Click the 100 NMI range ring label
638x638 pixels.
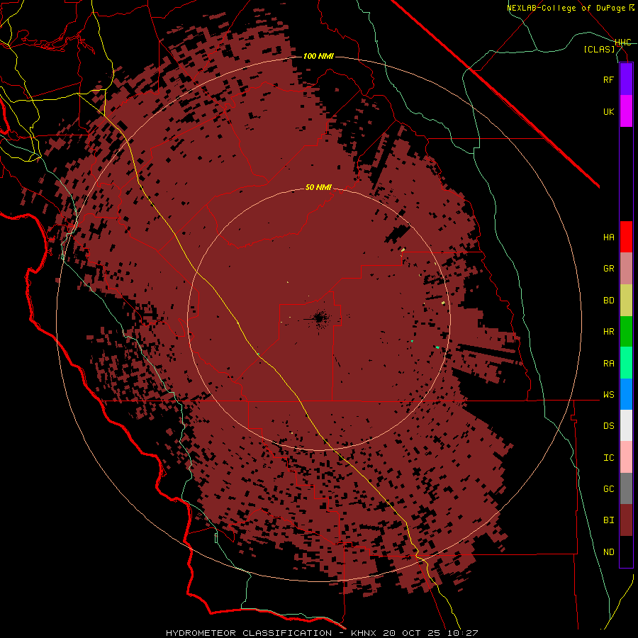pos(318,56)
